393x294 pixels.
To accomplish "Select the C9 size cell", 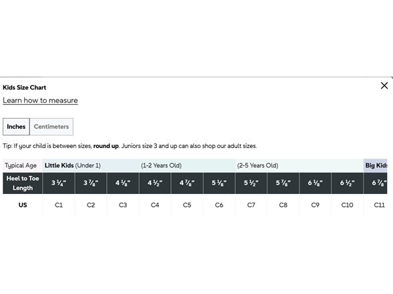I will point(315,205).
